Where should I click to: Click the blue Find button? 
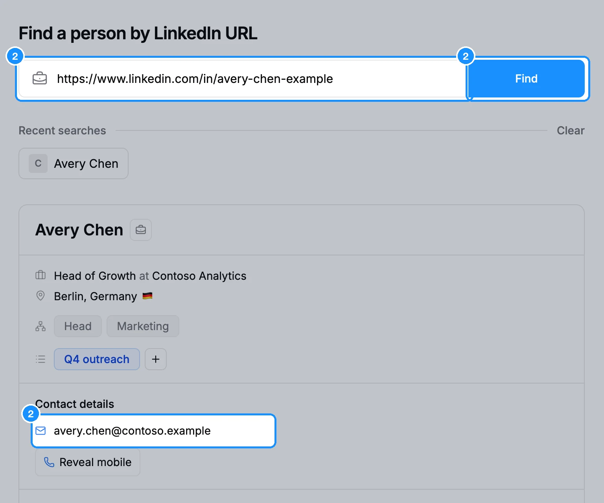[x=526, y=79]
